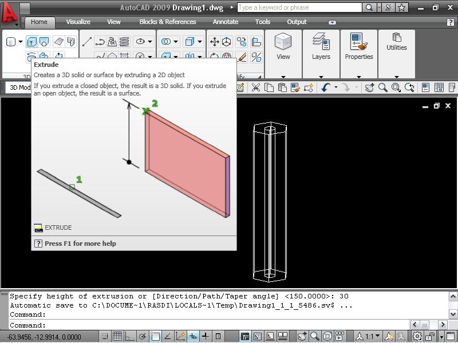Viewport: 458px width, 343px height.
Task: Open the Home ribbon tab
Action: pos(39,22)
